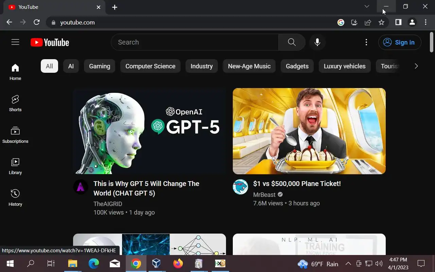435x272 pixels.
Task: Open Microsoft Edge from taskbar
Action: 94,263
